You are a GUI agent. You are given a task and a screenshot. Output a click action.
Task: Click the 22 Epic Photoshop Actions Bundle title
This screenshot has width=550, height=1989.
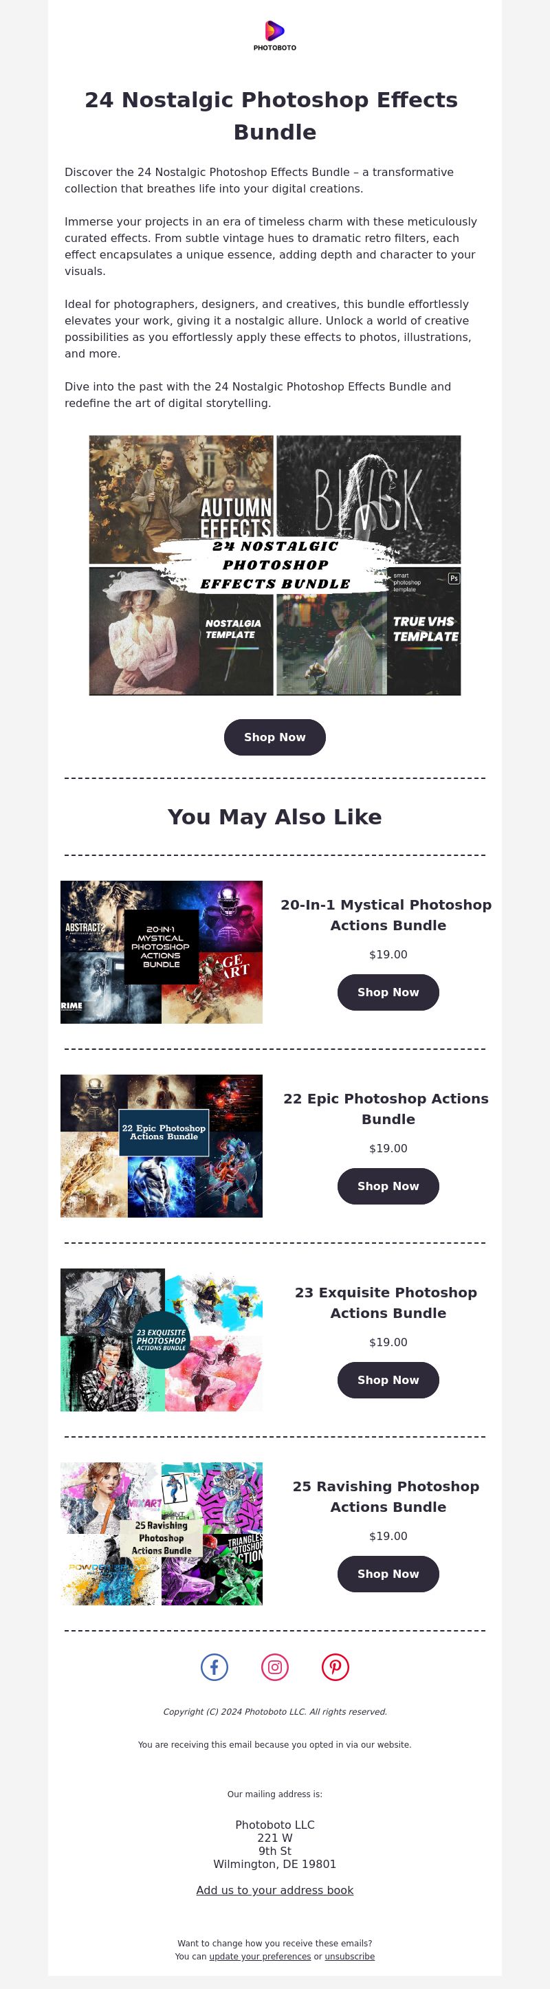pos(388,1109)
